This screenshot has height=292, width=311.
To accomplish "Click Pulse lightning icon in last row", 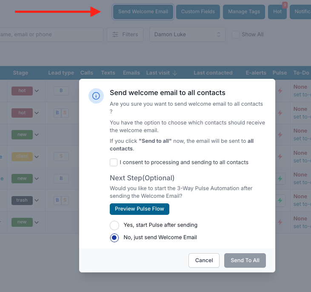I will pyautogui.click(x=280, y=222).
